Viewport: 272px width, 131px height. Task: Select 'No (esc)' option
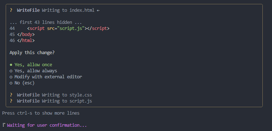coord(22,83)
